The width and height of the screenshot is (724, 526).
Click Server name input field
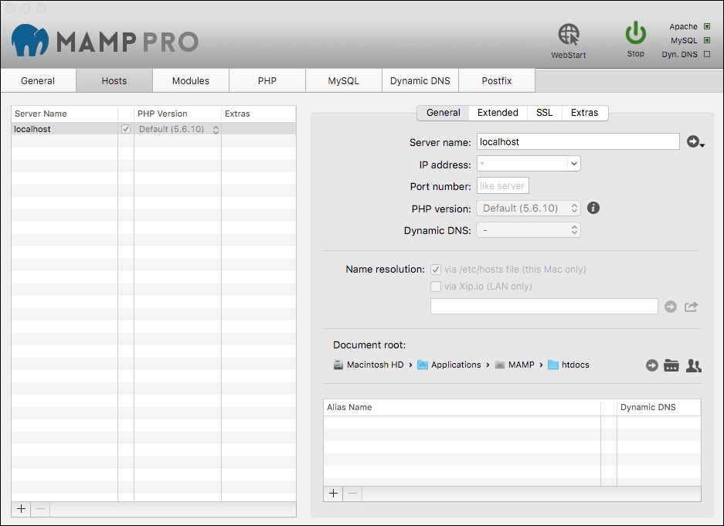coord(578,141)
